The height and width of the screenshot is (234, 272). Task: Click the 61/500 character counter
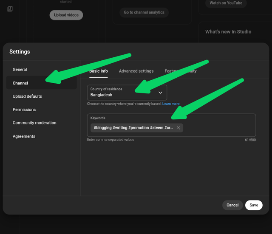tap(250, 140)
